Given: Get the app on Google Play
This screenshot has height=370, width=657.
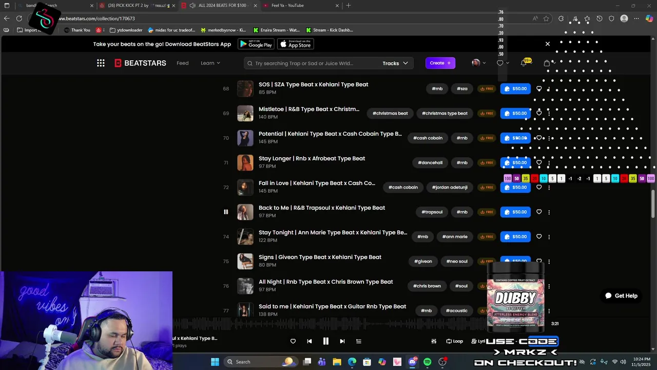Looking at the screenshot, I should (256, 44).
